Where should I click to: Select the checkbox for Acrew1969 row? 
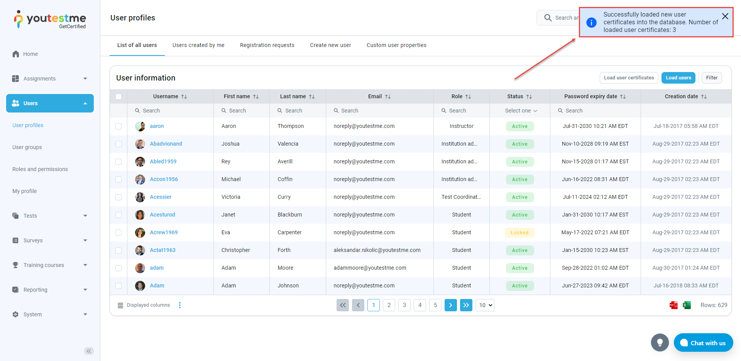tap(118, 233)
